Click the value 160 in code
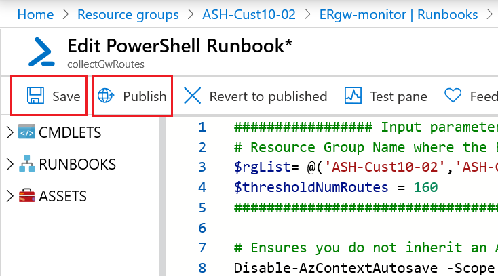The image size is (498, 276). click(425, 187)
